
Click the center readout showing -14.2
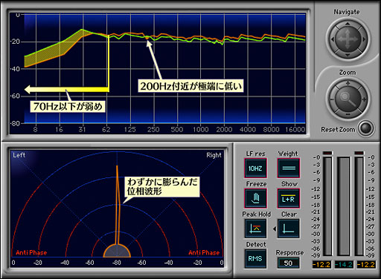344,264
